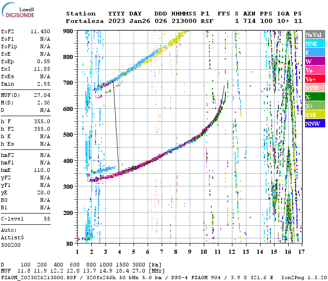Click the foEp value 0.59
The width and height of the screenshot is (328, 281).
tap(44, 61)
